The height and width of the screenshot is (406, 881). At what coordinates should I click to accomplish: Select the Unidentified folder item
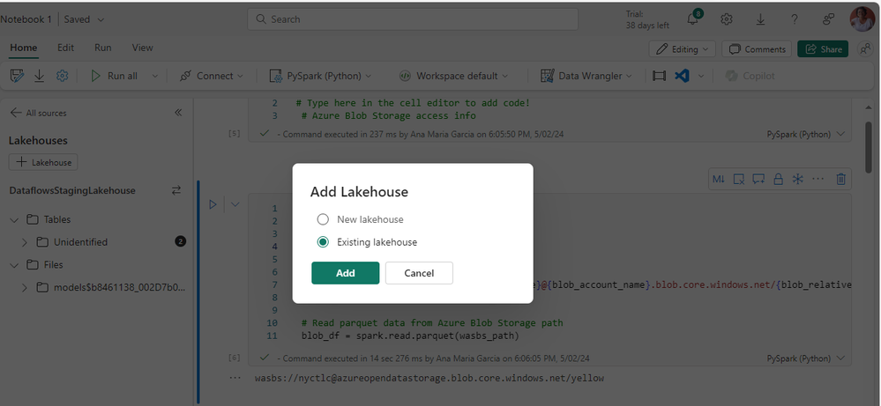(80, 242)
